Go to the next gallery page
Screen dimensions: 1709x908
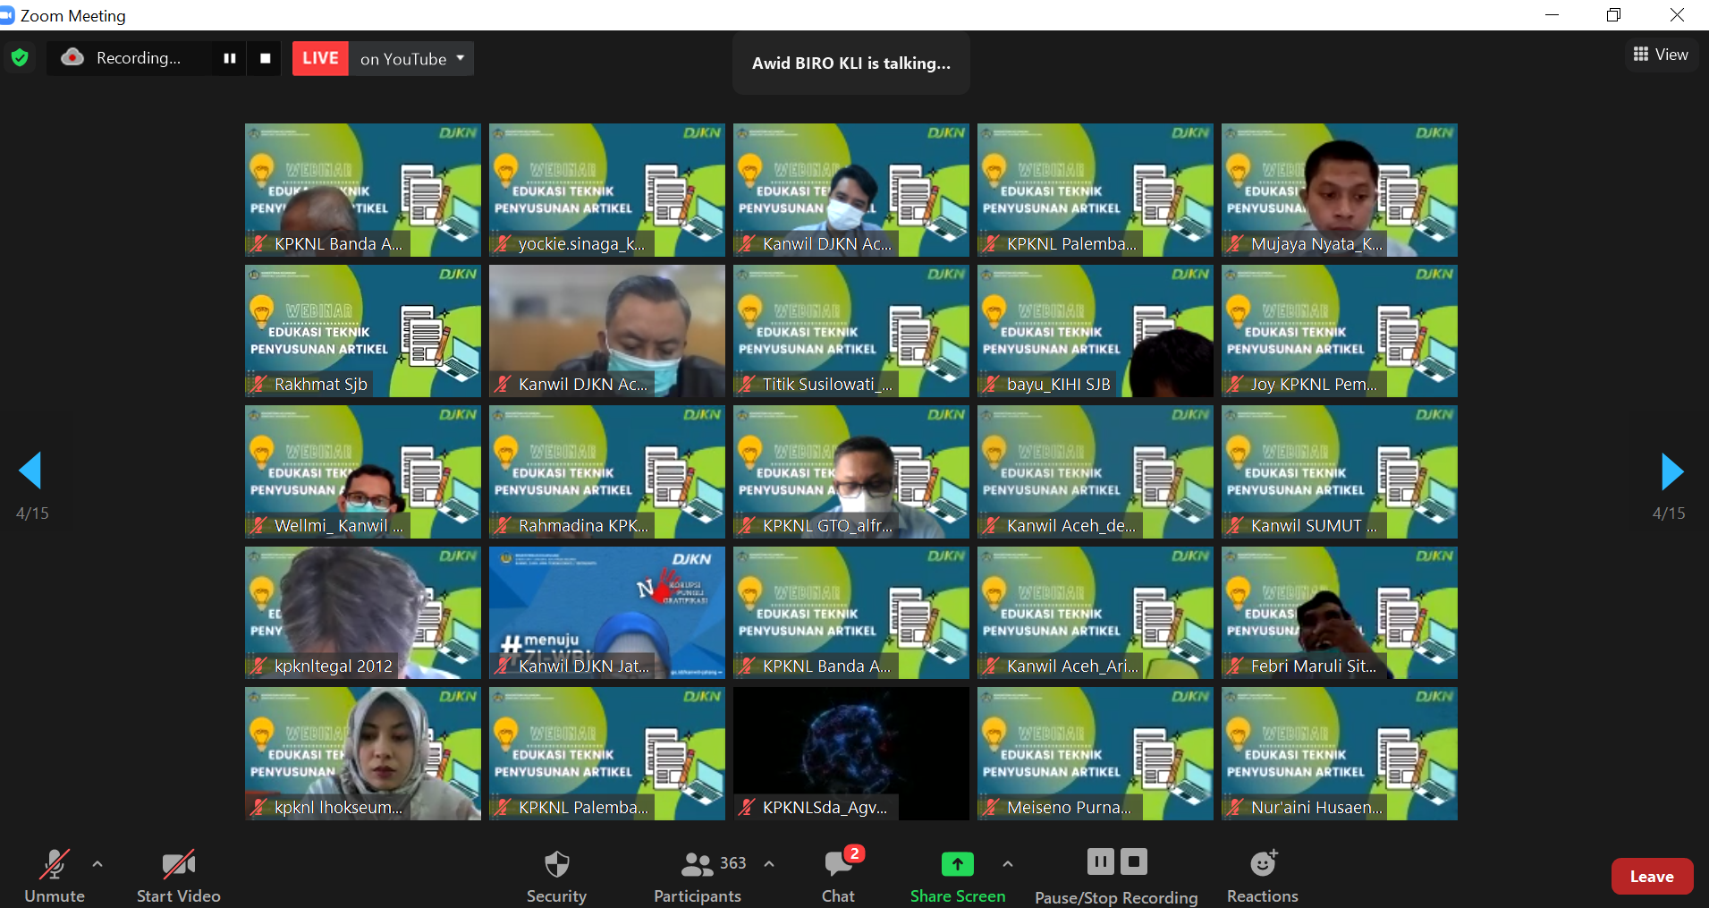point(1671,471)
